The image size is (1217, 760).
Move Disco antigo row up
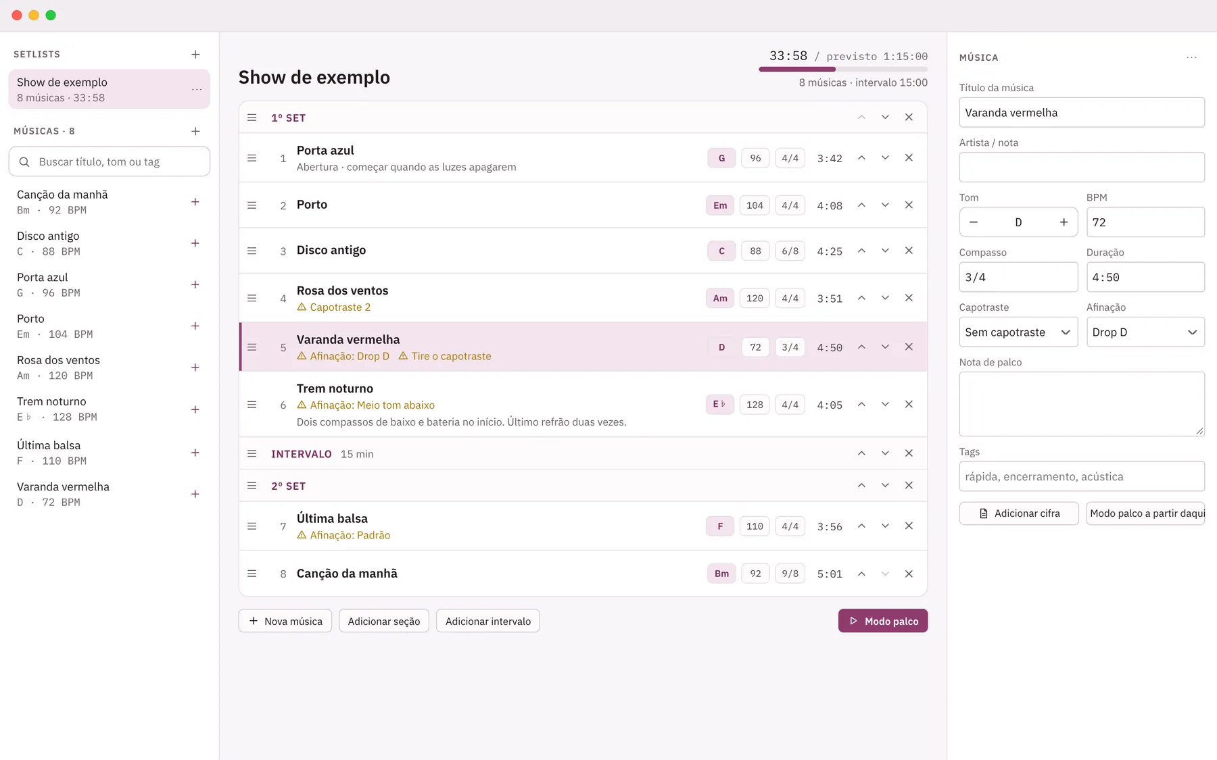click(861, 251)
